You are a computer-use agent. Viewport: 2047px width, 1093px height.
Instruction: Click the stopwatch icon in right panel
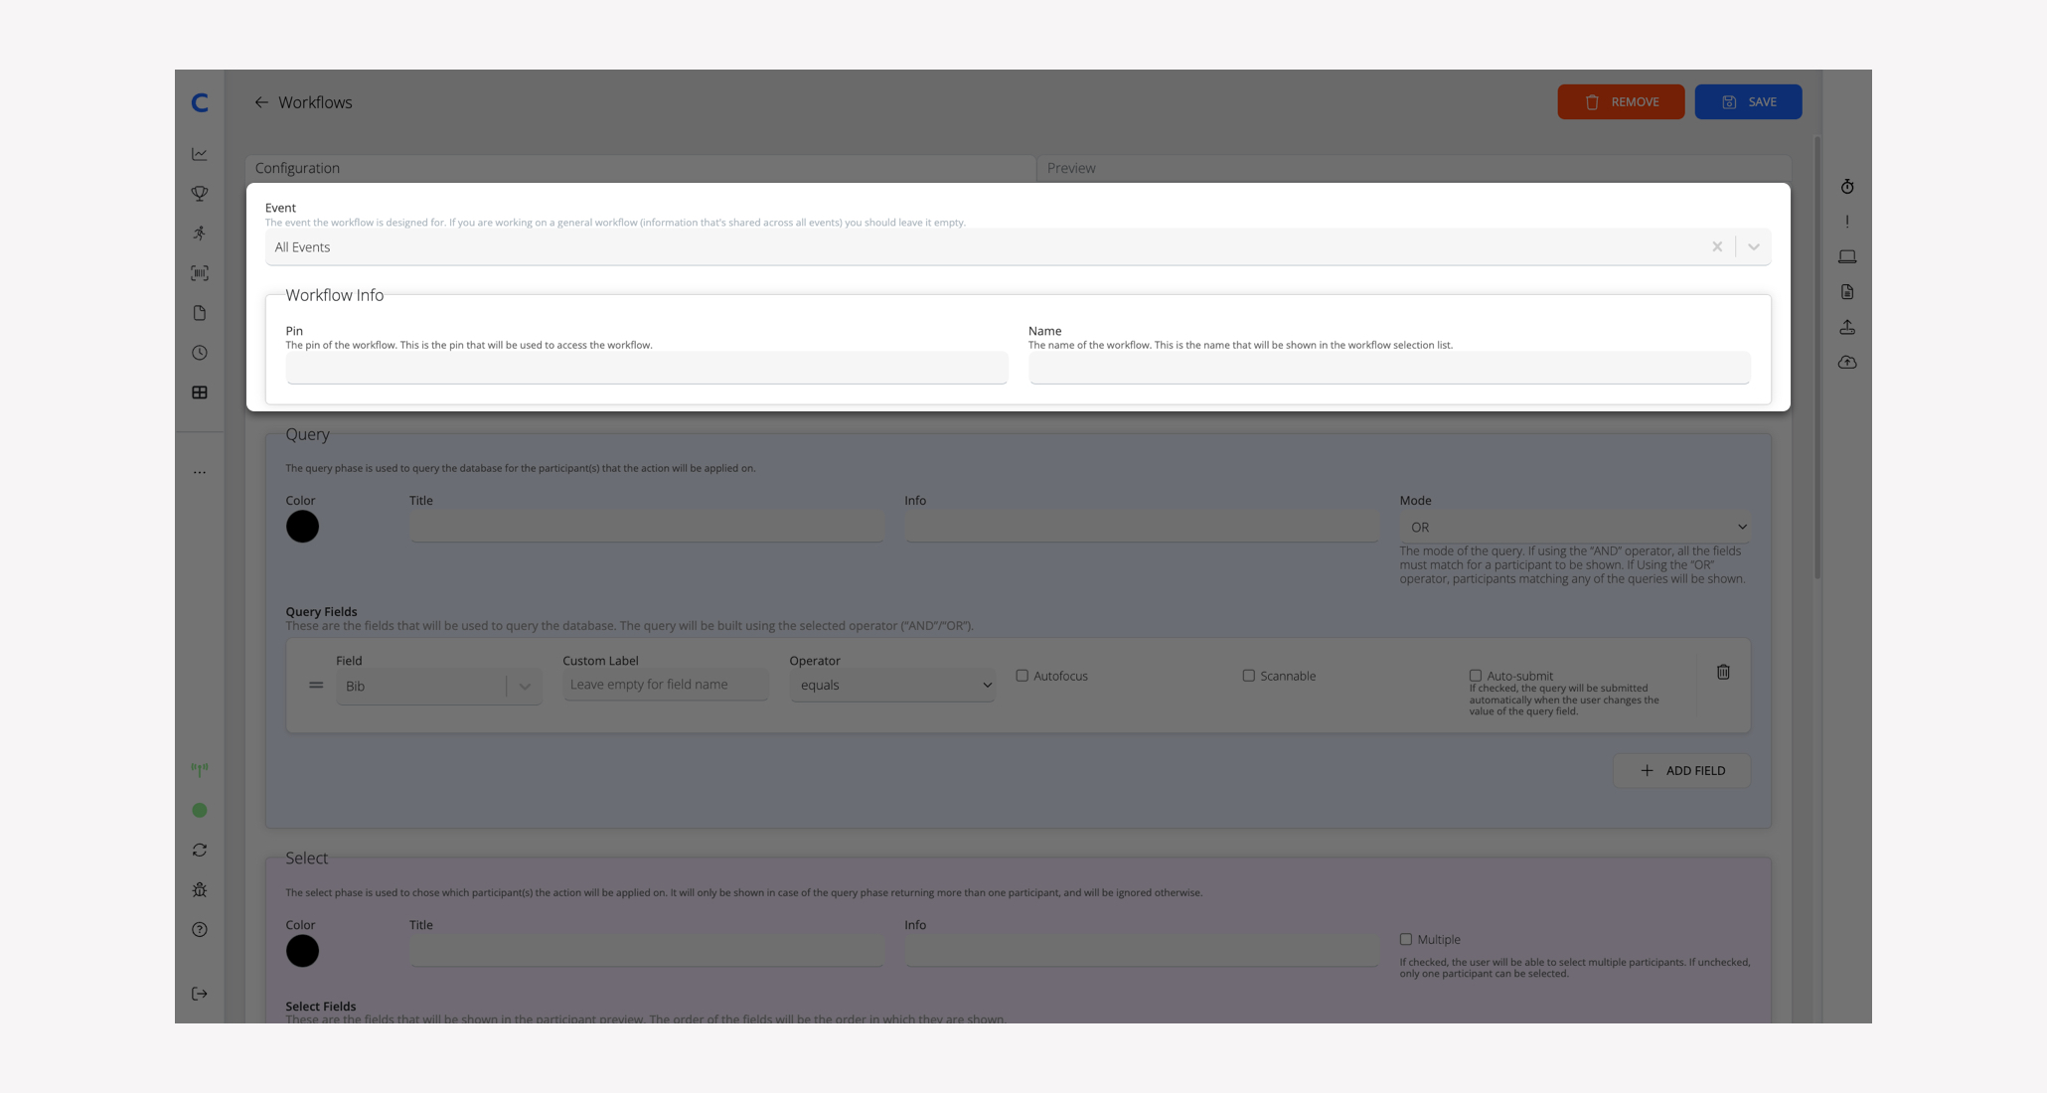click(x=1847, y=187)
